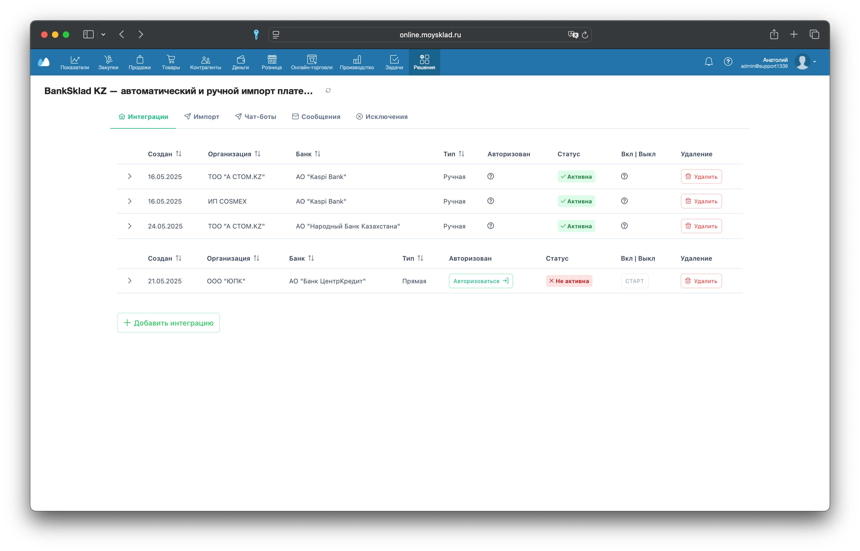
Task: Open the Продажи section
Action: 140,62
